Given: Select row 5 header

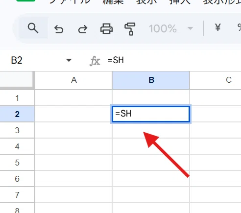Looking at the screenshot, I should click(x=17, y=163).
